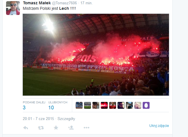
Task: Open the @Tomasz7606 handle link
Action: [x=64, y=3]
